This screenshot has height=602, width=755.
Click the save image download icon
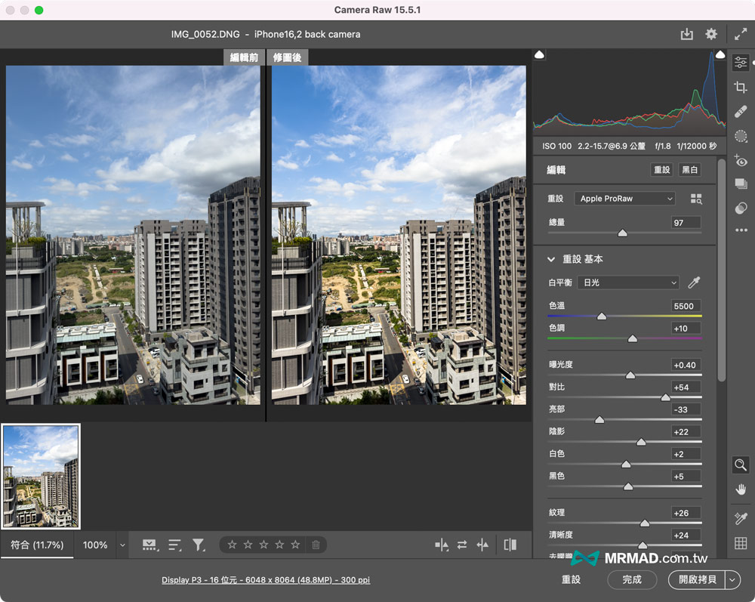686,35
